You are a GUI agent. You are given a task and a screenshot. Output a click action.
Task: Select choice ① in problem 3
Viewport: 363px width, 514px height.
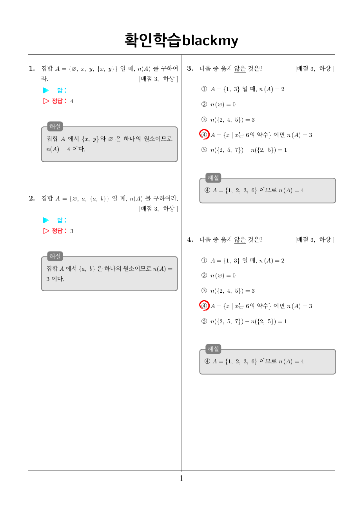(243, 89)
